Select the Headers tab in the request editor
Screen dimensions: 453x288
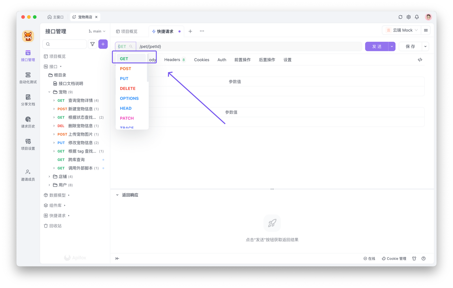[x=172, y=60]
